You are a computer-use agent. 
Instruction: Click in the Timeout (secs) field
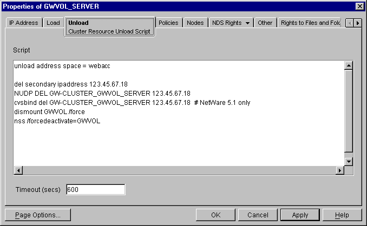pos(95,189)
